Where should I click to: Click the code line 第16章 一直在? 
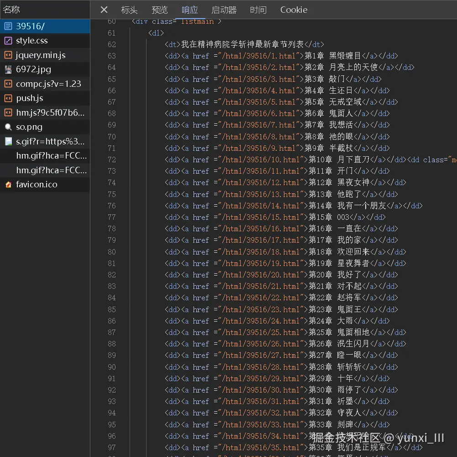[281, 228]
